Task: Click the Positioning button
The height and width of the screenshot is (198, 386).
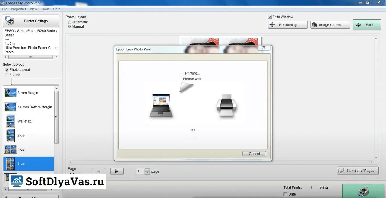Action: coord(288,25)
